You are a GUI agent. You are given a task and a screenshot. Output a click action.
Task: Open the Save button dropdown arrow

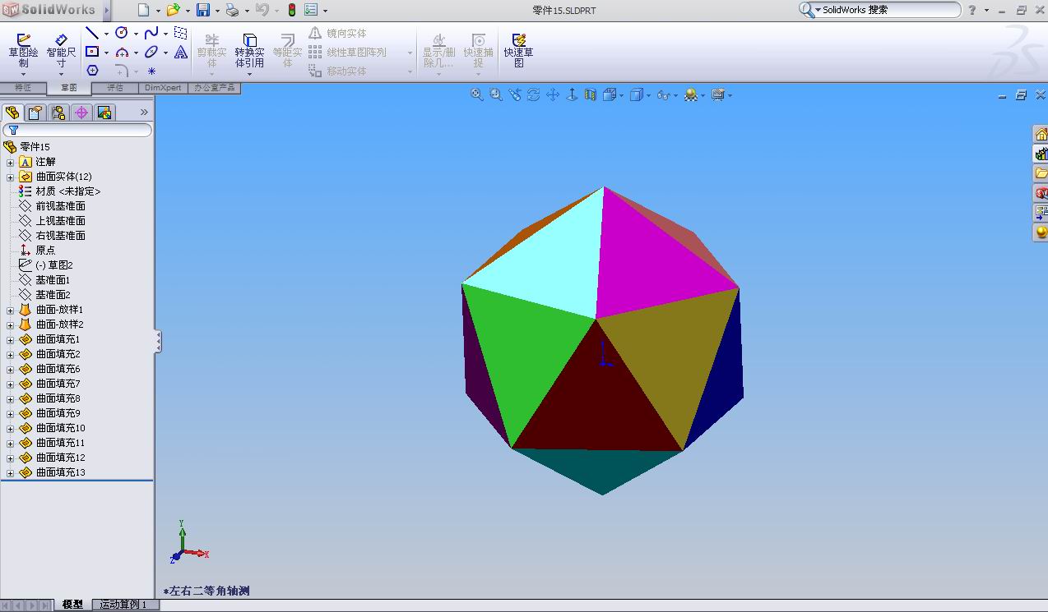pos(216,11)
